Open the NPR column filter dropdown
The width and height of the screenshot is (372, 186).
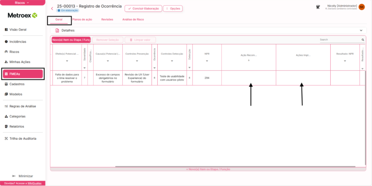pyautogui.click(x=207, y=61)
